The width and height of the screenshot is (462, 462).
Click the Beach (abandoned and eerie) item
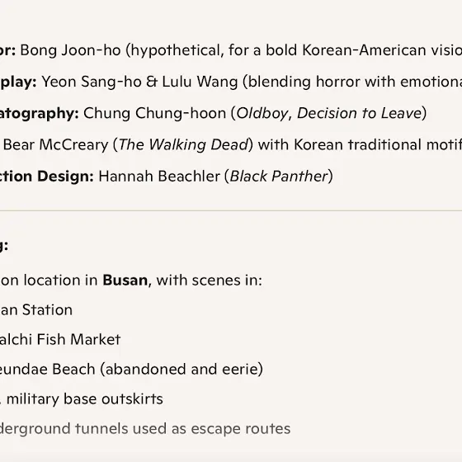pyautogui.click(x=131, y=370)
